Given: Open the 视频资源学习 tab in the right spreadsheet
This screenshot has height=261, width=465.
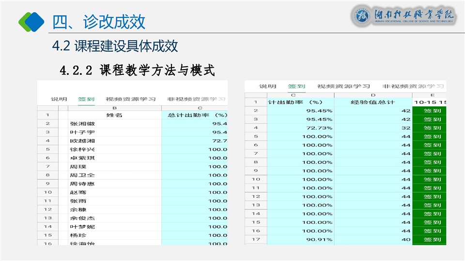Looking at the screenshot, I should pos(343,87).
